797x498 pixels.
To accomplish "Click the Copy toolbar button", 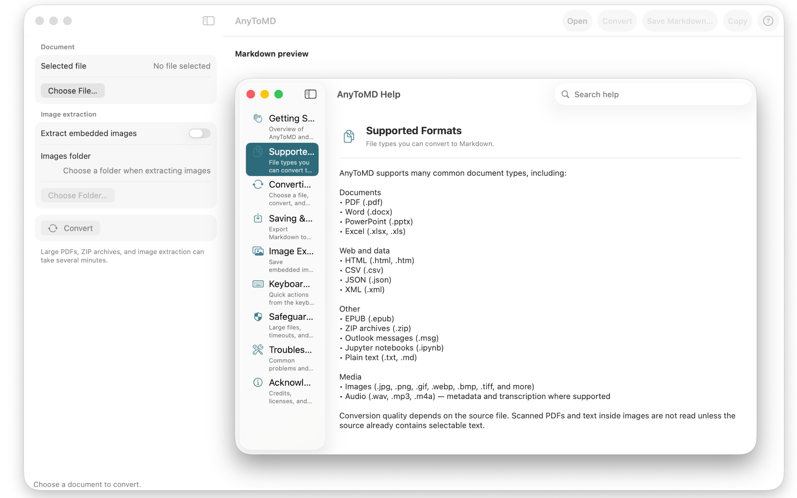I will coord(737,21).
